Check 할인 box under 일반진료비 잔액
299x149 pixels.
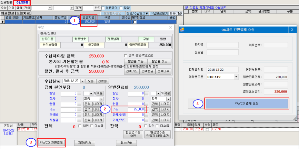point(146,126)
